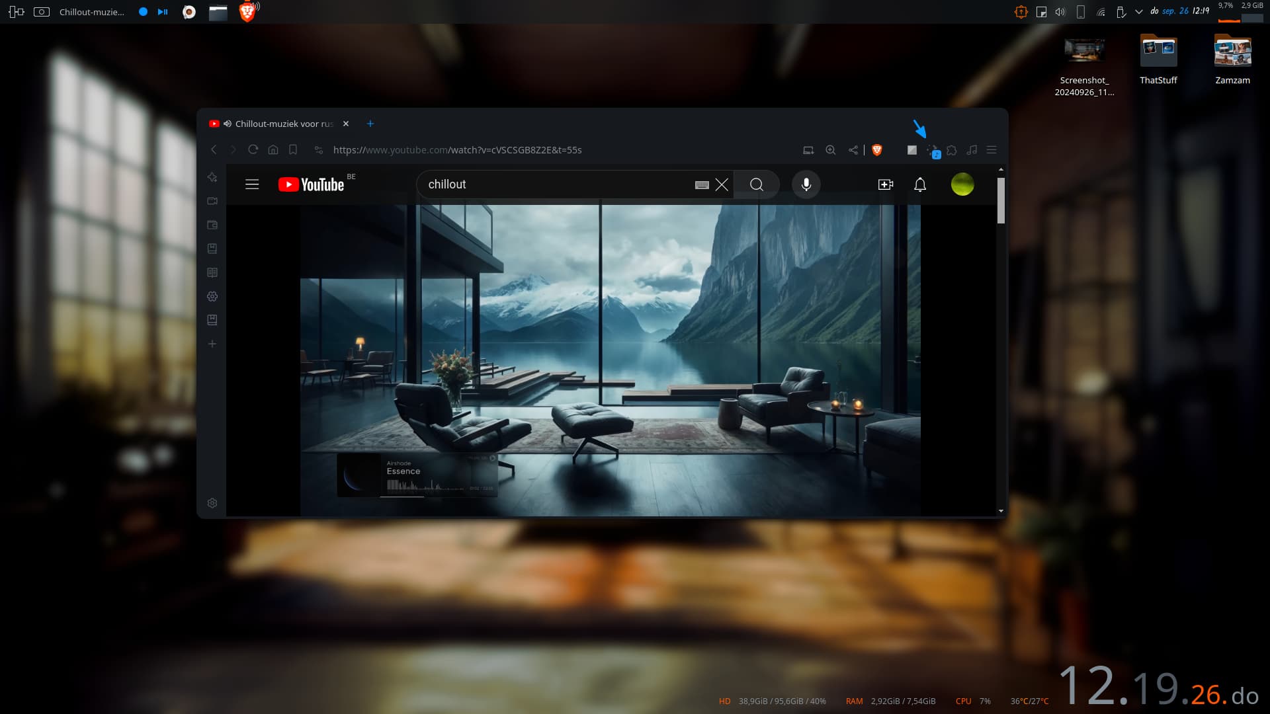Open the browser extensions puzzle icon
Viewport: 1270px width, 714px height.
[x=952, y=150]
